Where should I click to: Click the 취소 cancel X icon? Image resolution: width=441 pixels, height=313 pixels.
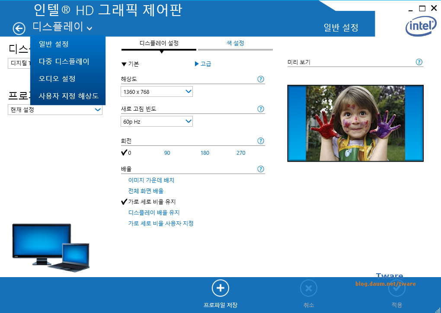click(309, 288)
